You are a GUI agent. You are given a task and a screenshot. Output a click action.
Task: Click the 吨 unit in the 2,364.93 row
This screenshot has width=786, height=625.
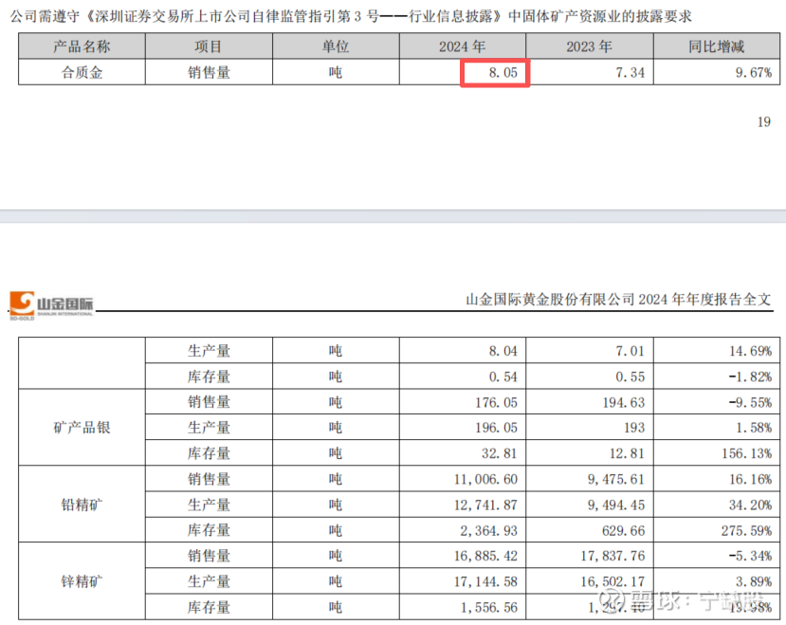point(336,531)
